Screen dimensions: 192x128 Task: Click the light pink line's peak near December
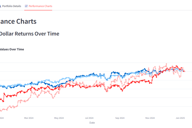tap(166, 64)
